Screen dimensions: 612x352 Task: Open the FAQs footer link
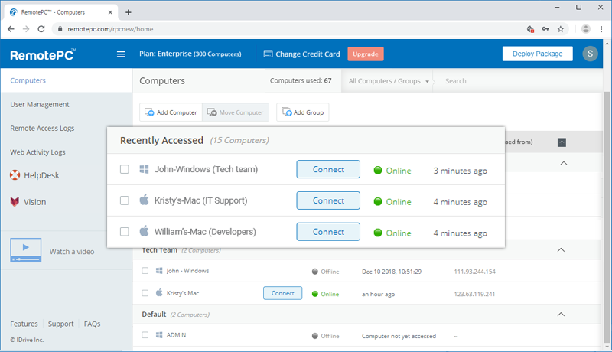pos(92,324)
